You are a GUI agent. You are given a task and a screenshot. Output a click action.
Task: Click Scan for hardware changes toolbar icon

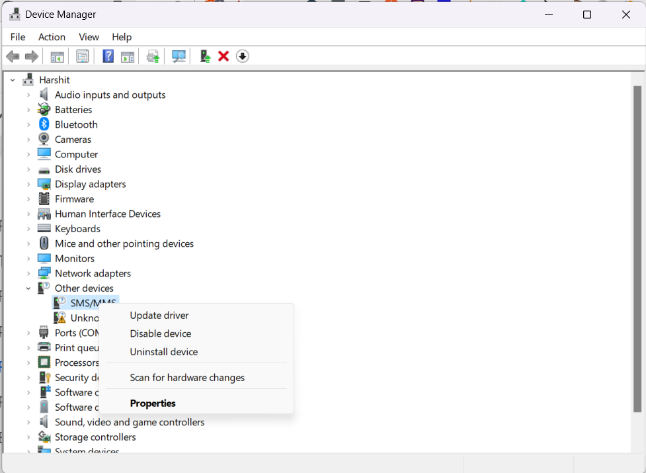pos(179,56)
